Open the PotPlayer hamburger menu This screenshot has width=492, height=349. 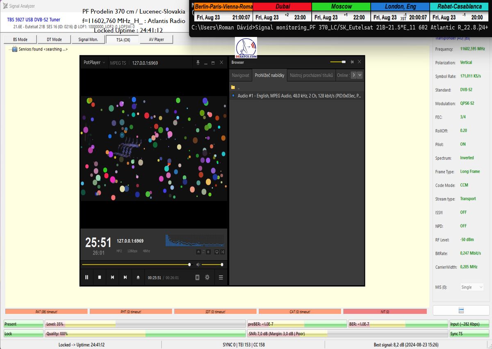click(x=221, y=278)
